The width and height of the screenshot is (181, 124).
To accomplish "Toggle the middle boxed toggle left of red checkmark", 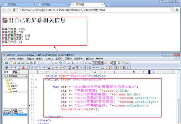I will point(98,63).
